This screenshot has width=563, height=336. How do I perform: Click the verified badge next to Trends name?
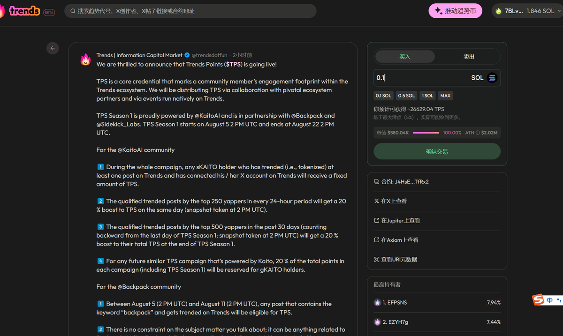(187, 55)
